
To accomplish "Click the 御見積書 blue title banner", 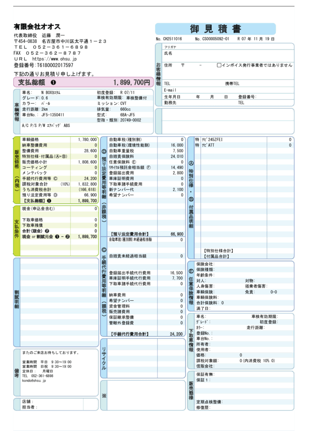I will tap(215, 29).
